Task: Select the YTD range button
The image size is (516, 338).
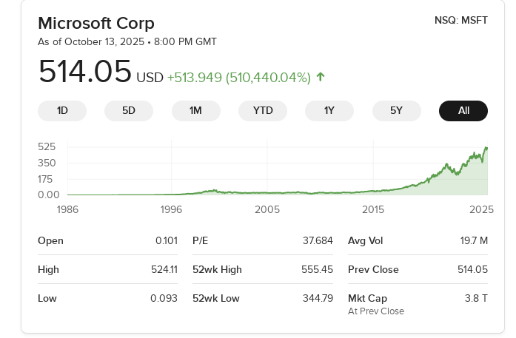Action: [263, 111]
